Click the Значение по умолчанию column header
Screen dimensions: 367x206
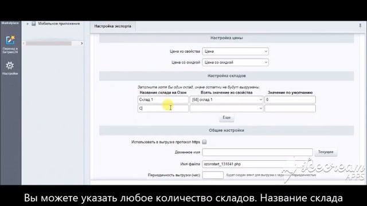(290, 93)
